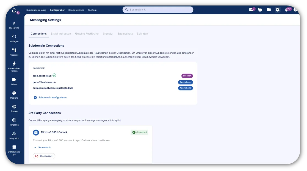
Task: Open the folder icon in header
Action: point(269,10)
